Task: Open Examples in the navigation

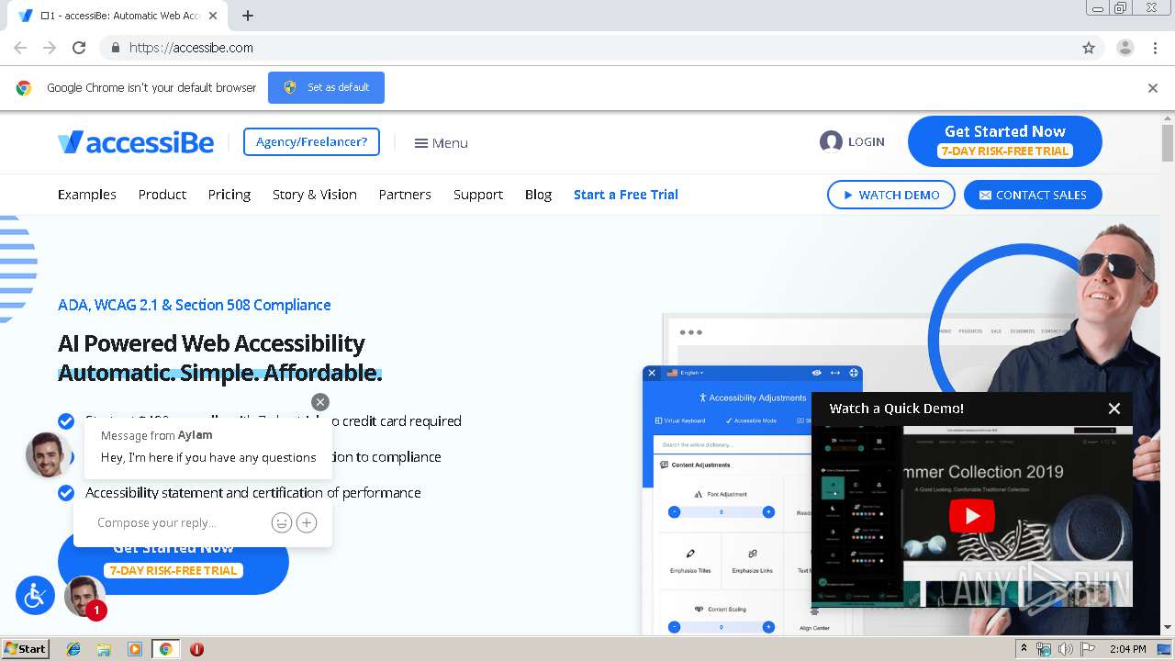Action: coord(87,195)
